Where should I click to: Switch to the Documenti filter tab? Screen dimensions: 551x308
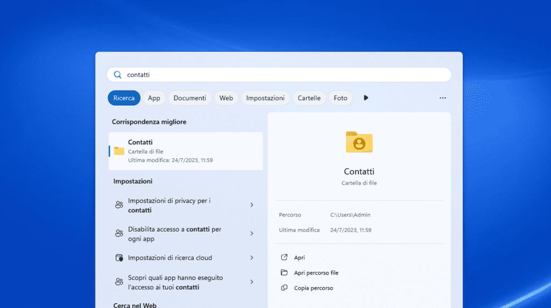[190, 98]
